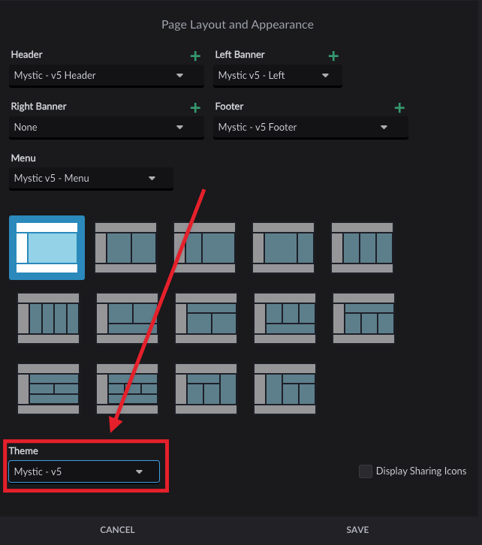This screenshot has width=482, height=545.
Task: Open the Theme dropdown showing Mystic - v5
Action: pyautogui.click(x=84, y=471)
